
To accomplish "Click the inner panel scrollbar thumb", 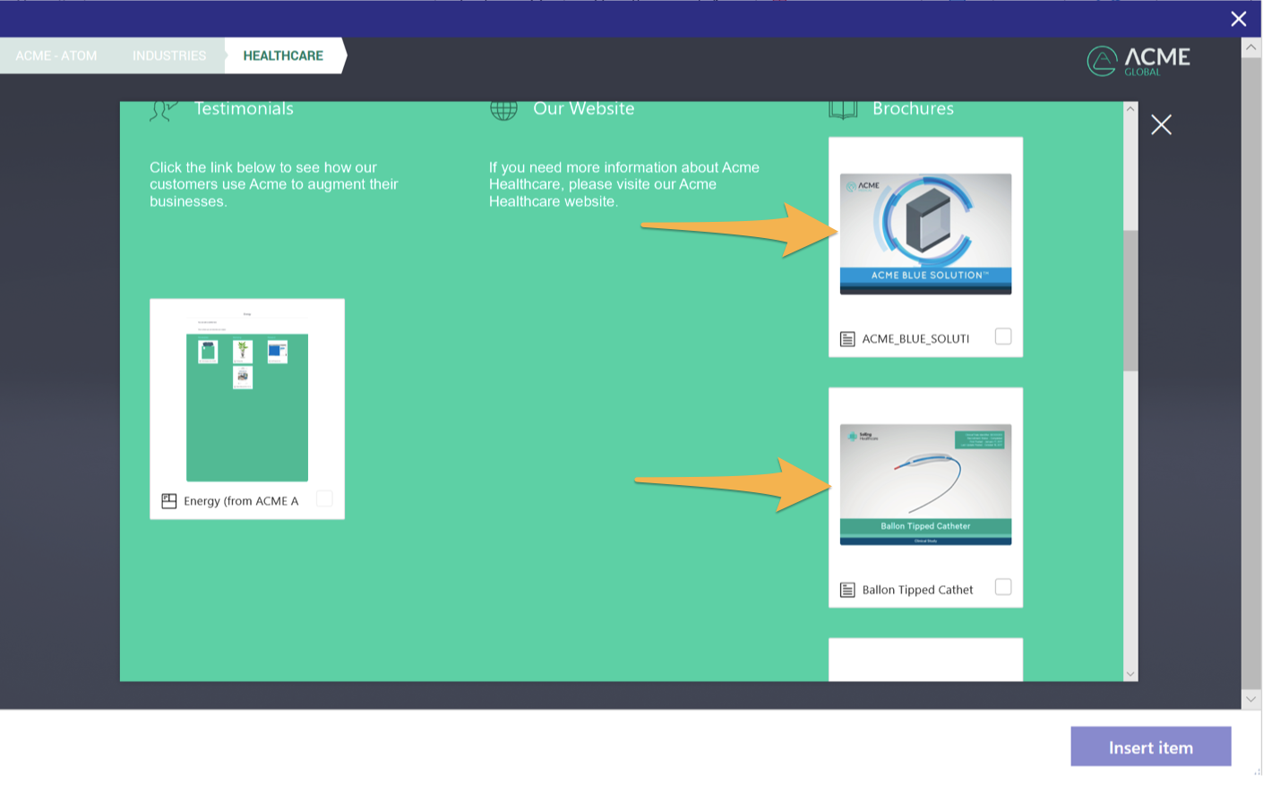I will coord(1130,300).
